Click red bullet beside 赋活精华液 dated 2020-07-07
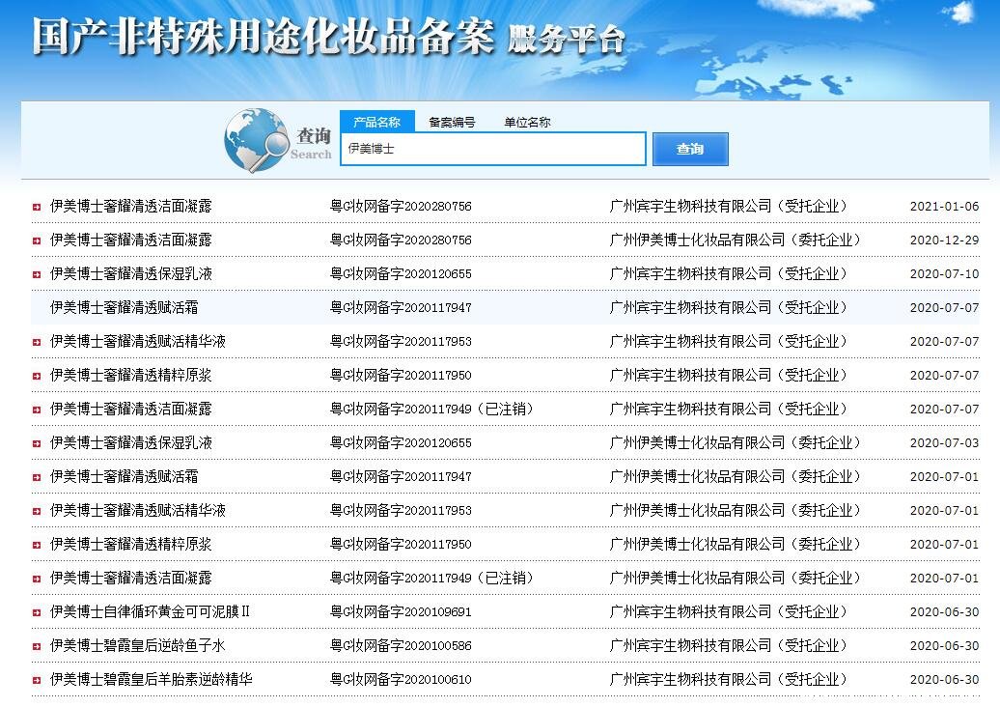This screenshot has height=707, width=1000. pyautogui.click(x=37, y=342)
